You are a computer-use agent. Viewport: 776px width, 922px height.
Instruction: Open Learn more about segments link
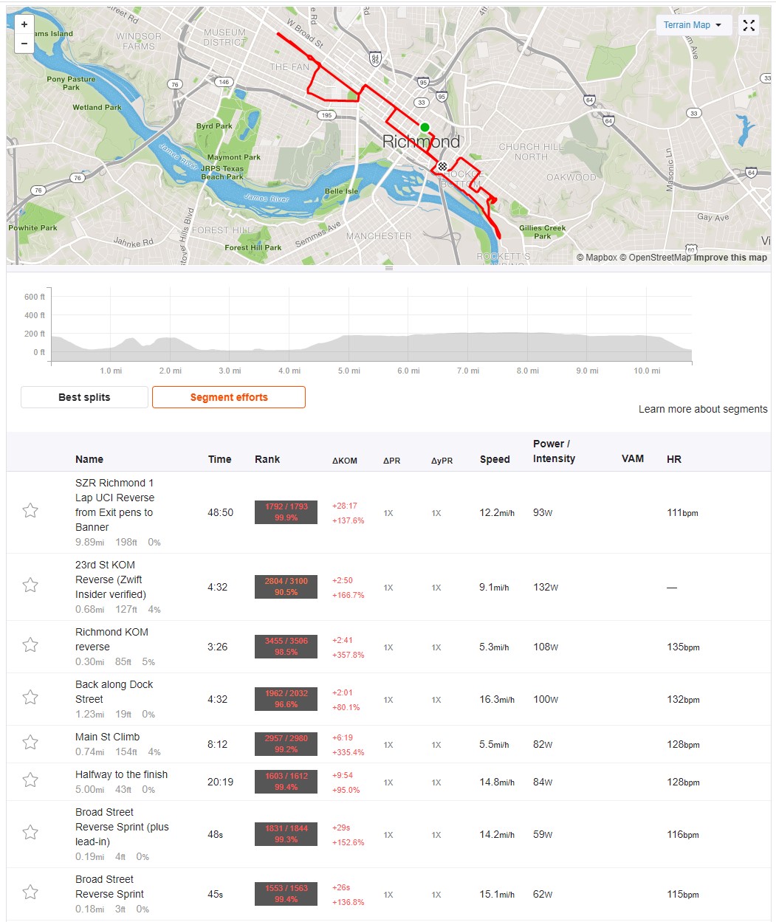coord(703,409)
